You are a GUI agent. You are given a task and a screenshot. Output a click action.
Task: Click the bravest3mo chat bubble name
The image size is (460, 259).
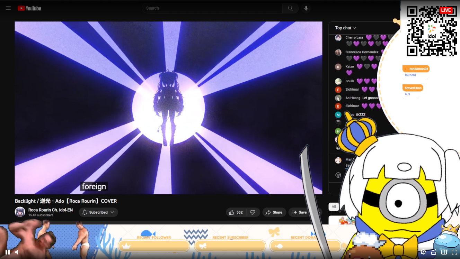[x=413, y=88]
